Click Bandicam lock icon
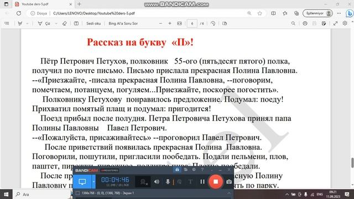The height and width of the screenshot is (199, 354). (177, 170)
